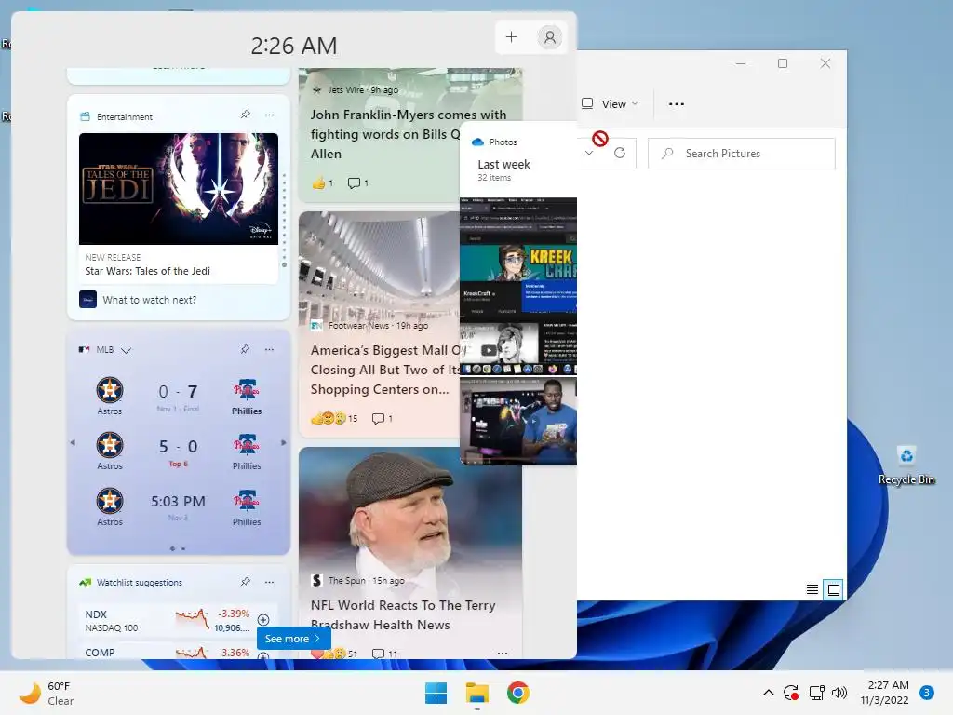
Task: Open the notification center badge
Action: click(927, 693)
